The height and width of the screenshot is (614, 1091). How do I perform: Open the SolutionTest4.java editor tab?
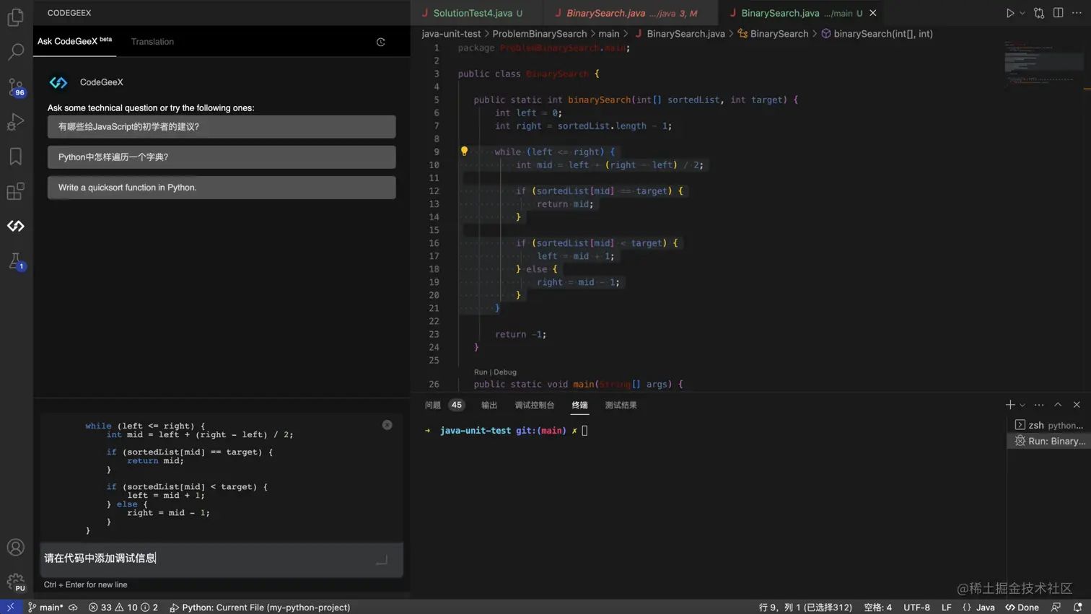[x=477, y=13]
